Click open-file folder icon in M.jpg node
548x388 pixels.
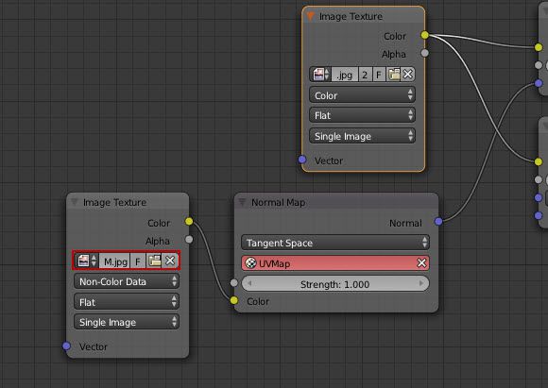[154, 261]
